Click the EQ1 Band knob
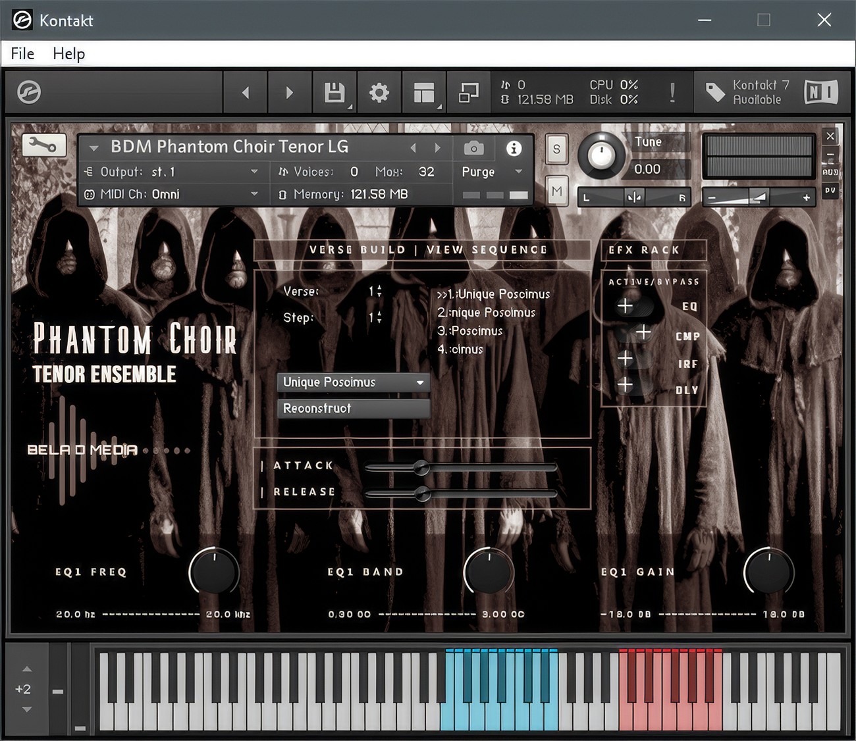The width and height of the screenshot is (856, 741). click(489, 572)
